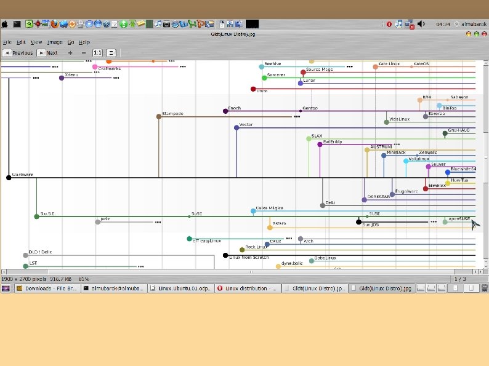This screenshot has height=366, width=489.
Task: Open the File menu
Action: coord(7,42)
